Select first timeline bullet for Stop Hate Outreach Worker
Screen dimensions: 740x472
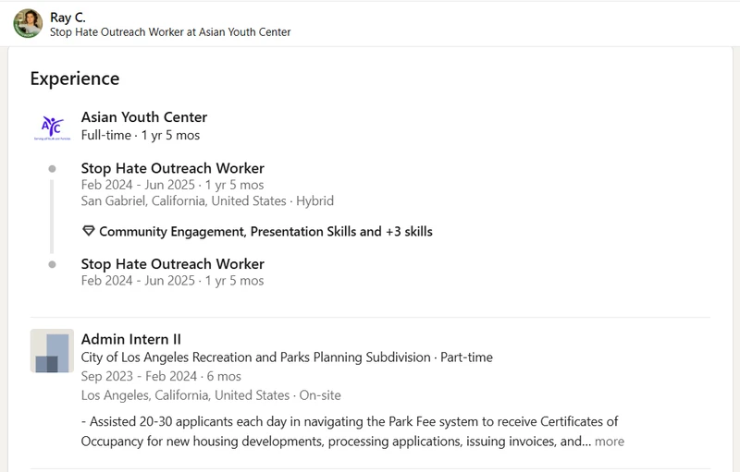pyautogui.click(x=53, y=169)
